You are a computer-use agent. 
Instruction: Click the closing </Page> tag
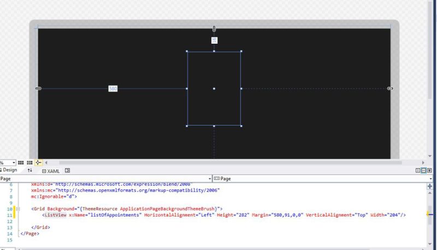29,234
